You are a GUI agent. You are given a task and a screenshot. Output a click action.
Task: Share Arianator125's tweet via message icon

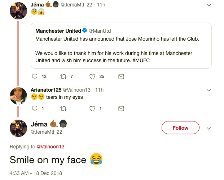pyautogui.click(x=121, y=108)
